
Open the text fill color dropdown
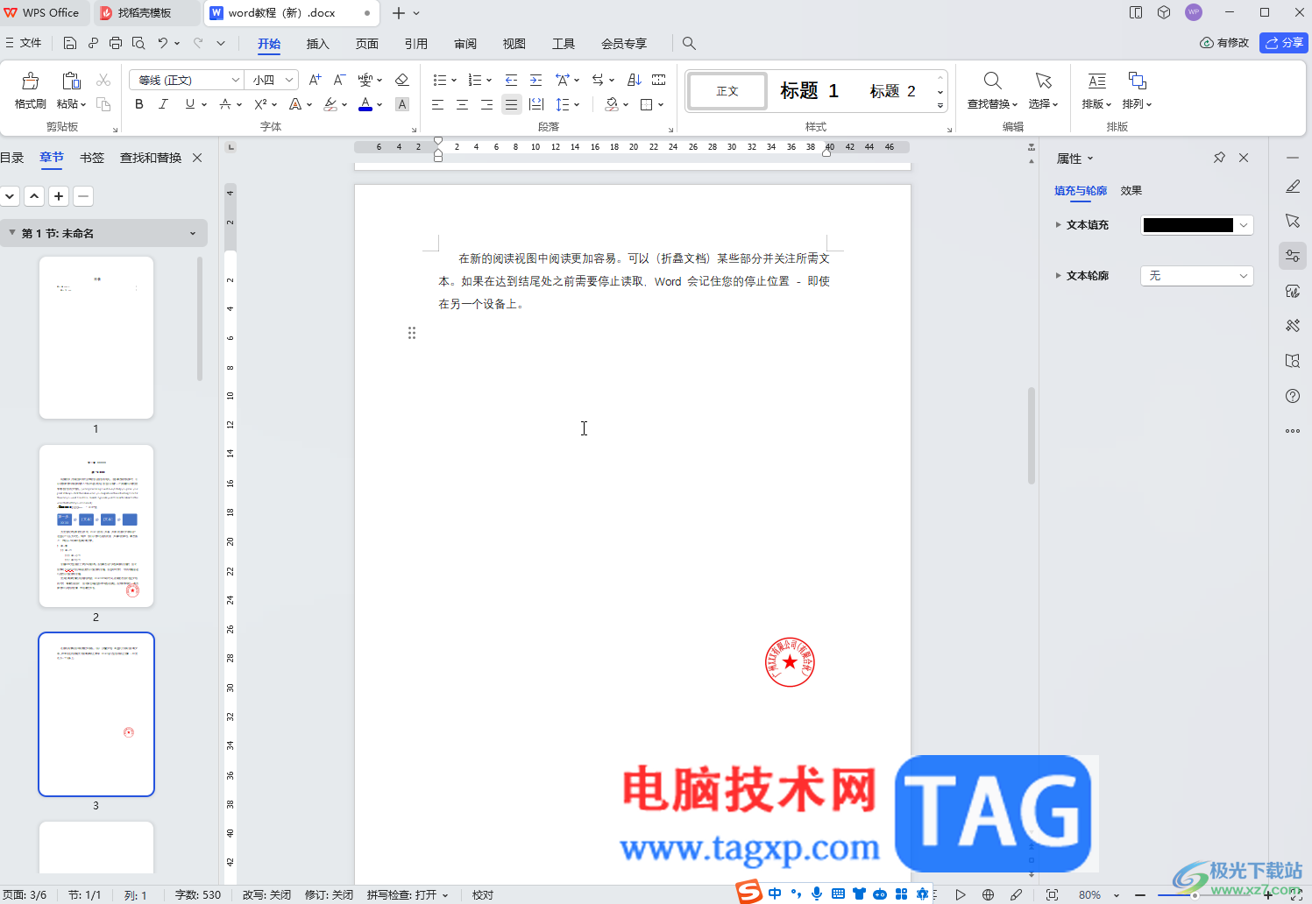(1244, 225)
